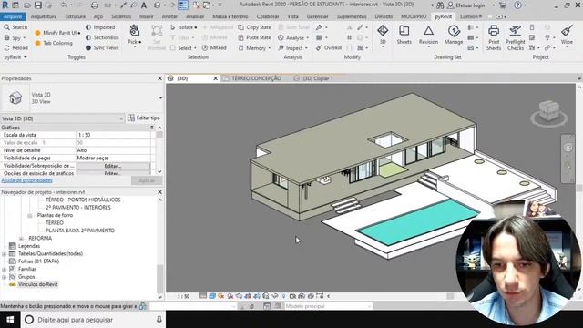Click the Print icon in quick access toolbar

tap(95, 5)
